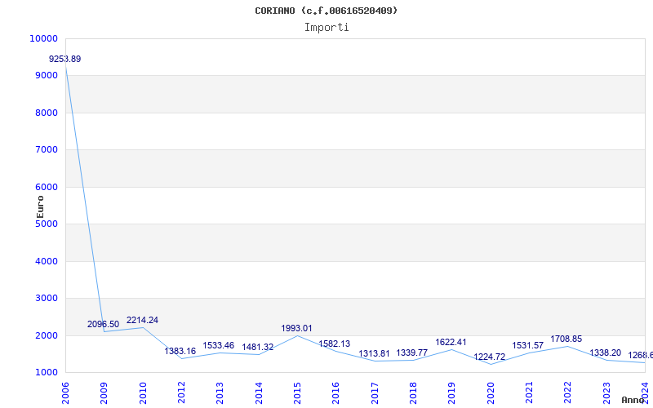The height and width of the screenshot is (408, 653).
Task: Click the 2010 year label
Action: (x=143, y=393)
